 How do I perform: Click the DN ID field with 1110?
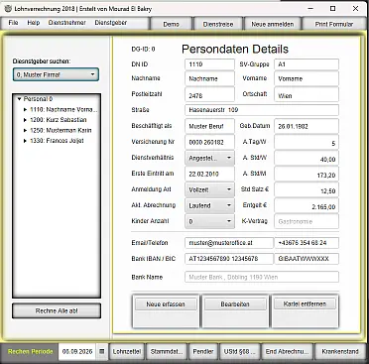coord(209,64)
